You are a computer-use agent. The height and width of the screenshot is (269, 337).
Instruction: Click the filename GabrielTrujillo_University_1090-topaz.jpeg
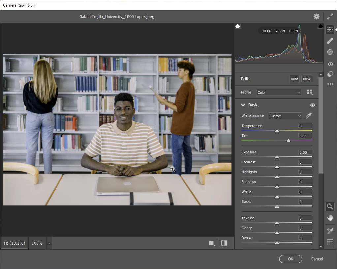(117, 16)
